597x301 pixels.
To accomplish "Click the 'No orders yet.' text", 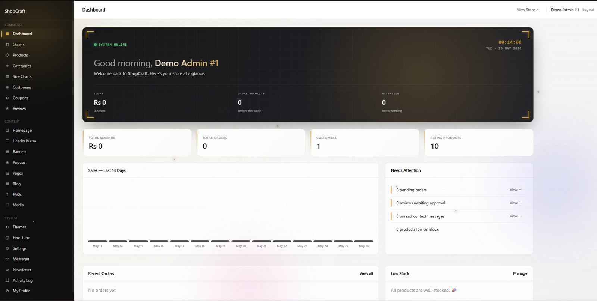I will click(x=102, y=290).
